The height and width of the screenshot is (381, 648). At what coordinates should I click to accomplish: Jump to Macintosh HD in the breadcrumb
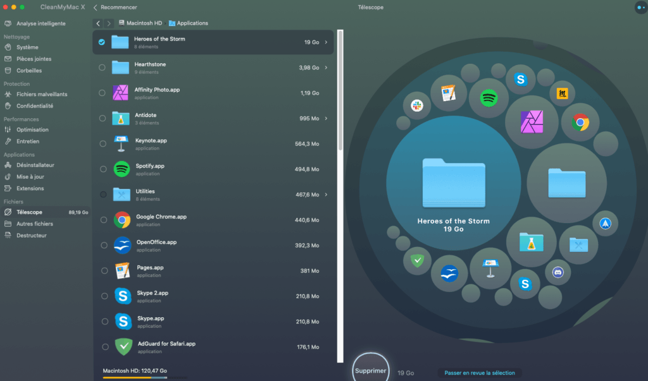click(x=140, y=23)
